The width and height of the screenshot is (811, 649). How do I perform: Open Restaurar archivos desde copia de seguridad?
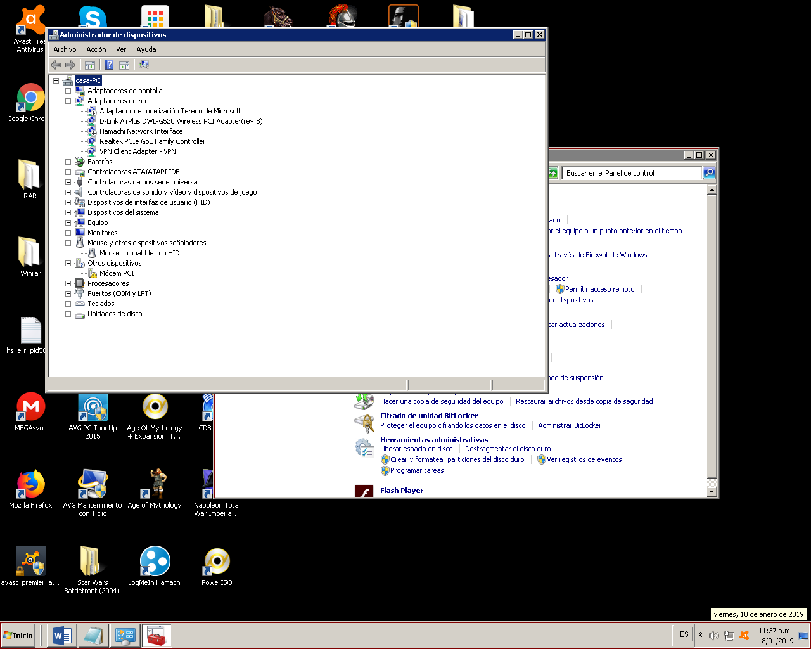coord(584,401)
